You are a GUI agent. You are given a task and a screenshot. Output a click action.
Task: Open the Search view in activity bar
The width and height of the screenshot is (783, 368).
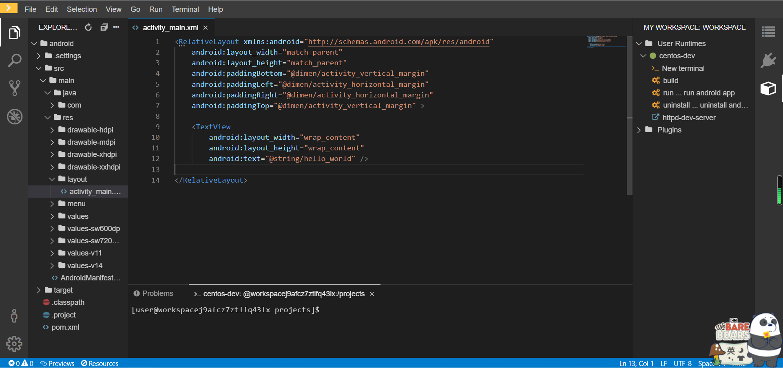click(x=14, y=60)
